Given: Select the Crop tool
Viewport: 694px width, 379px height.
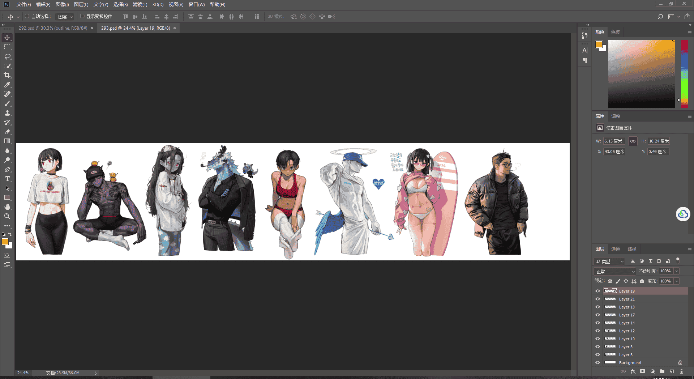Looking at the screenshot, I should [7, 75].
